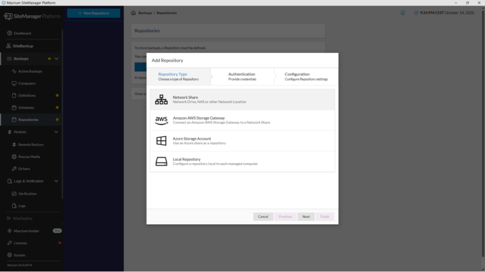Click the Dashboard icon in sidebar
Viewport: 485px width, 272px height.
(9, 33)
